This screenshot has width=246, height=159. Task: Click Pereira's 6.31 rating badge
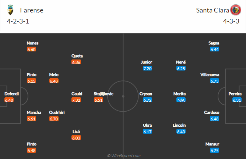(237, 100)
